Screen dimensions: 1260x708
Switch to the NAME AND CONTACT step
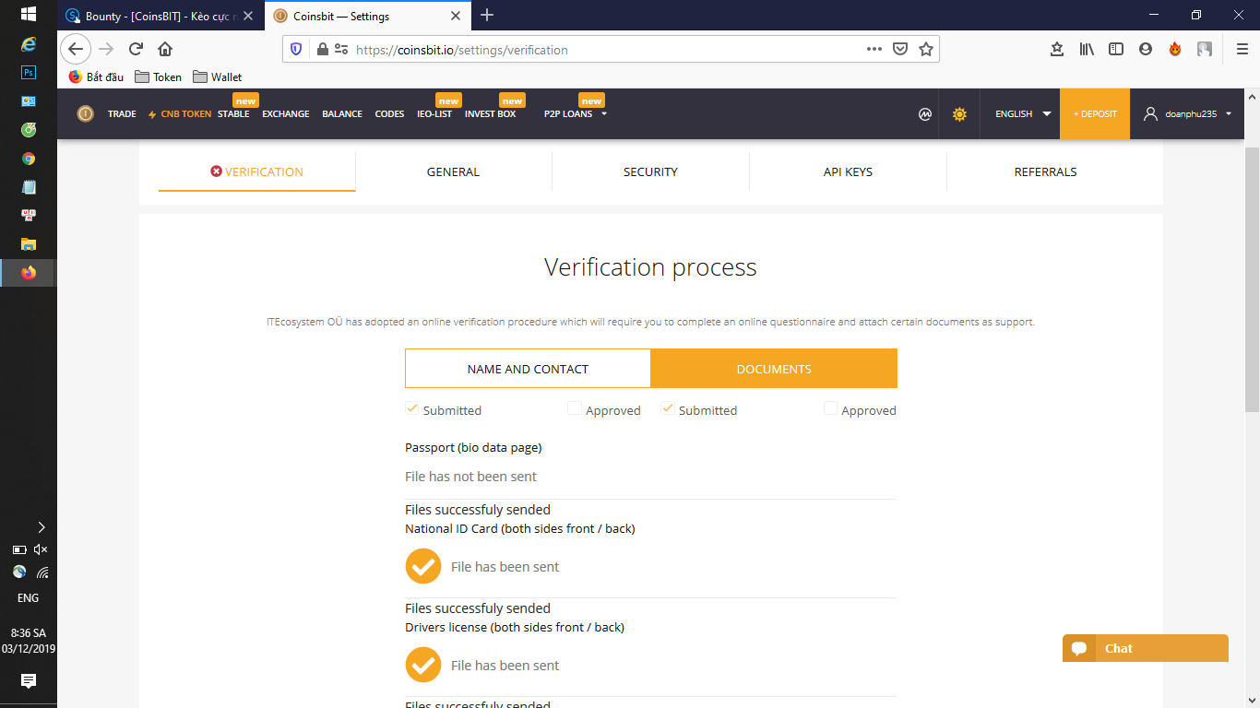528,369
